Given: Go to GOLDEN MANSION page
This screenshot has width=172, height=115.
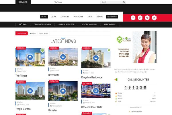Looking at the screenshot, I should 89,24.
